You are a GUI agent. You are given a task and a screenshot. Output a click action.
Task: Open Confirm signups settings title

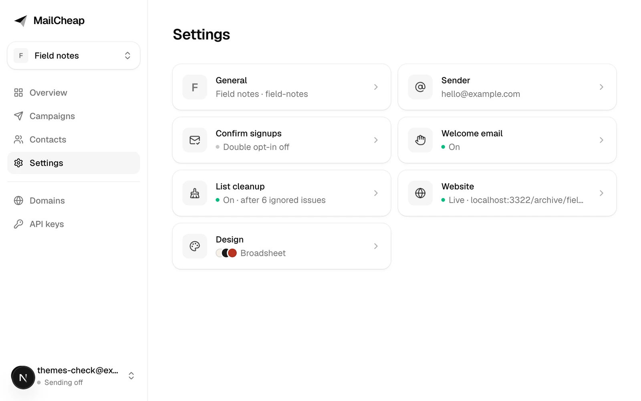coord(248,134)
